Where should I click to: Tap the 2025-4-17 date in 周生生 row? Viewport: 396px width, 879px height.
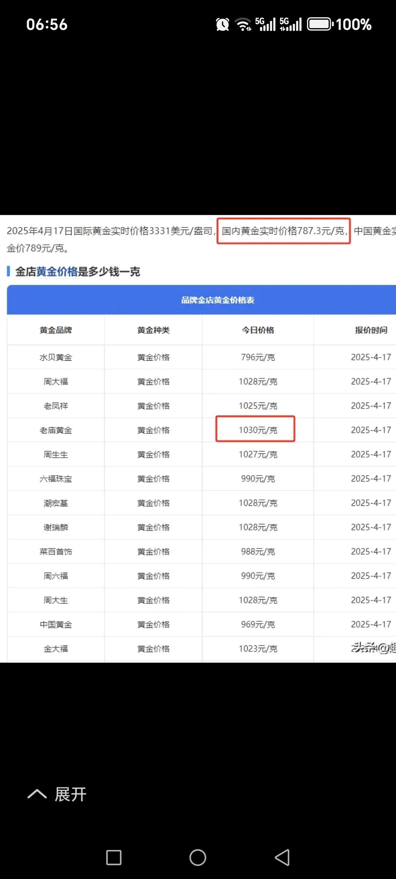tap(371, 455)
